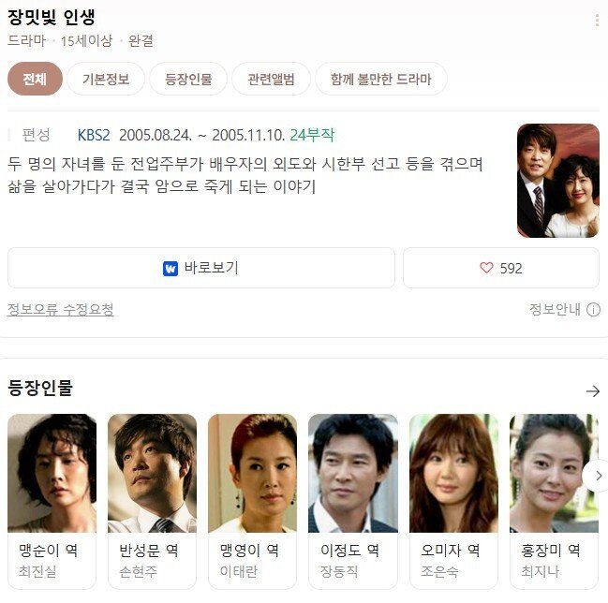Open the 맹순이 역 최진실 cast card
Image resolution: width=608 pixels, height=603 pixels.
coord(52,502)
